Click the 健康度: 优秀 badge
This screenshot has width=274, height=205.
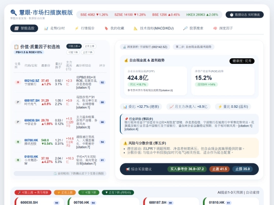point(242,61)
